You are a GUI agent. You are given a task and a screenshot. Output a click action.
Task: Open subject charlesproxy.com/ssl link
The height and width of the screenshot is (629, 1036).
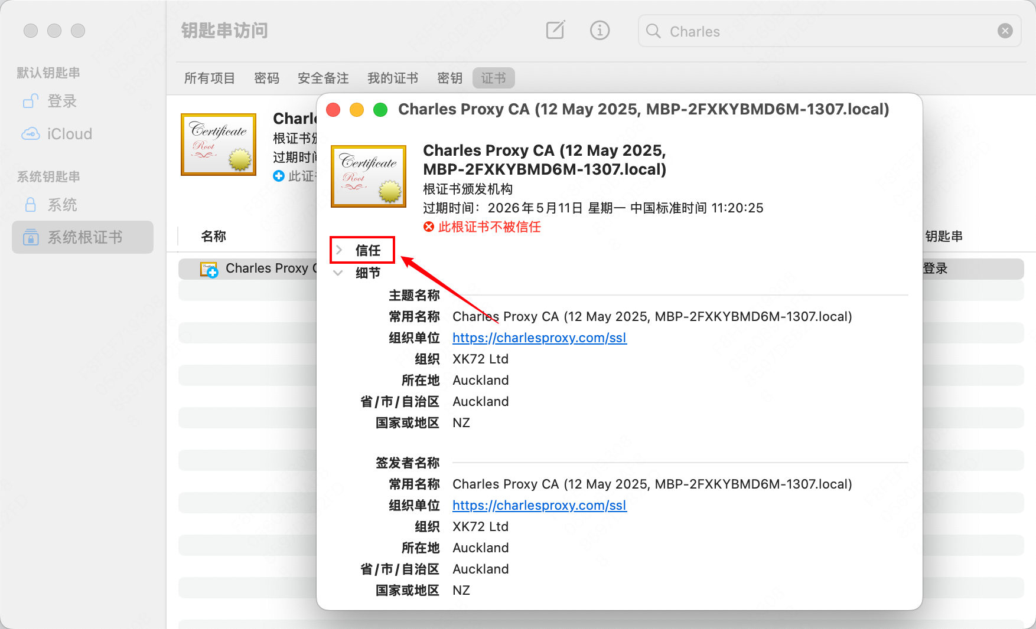[x=539, y=338]
